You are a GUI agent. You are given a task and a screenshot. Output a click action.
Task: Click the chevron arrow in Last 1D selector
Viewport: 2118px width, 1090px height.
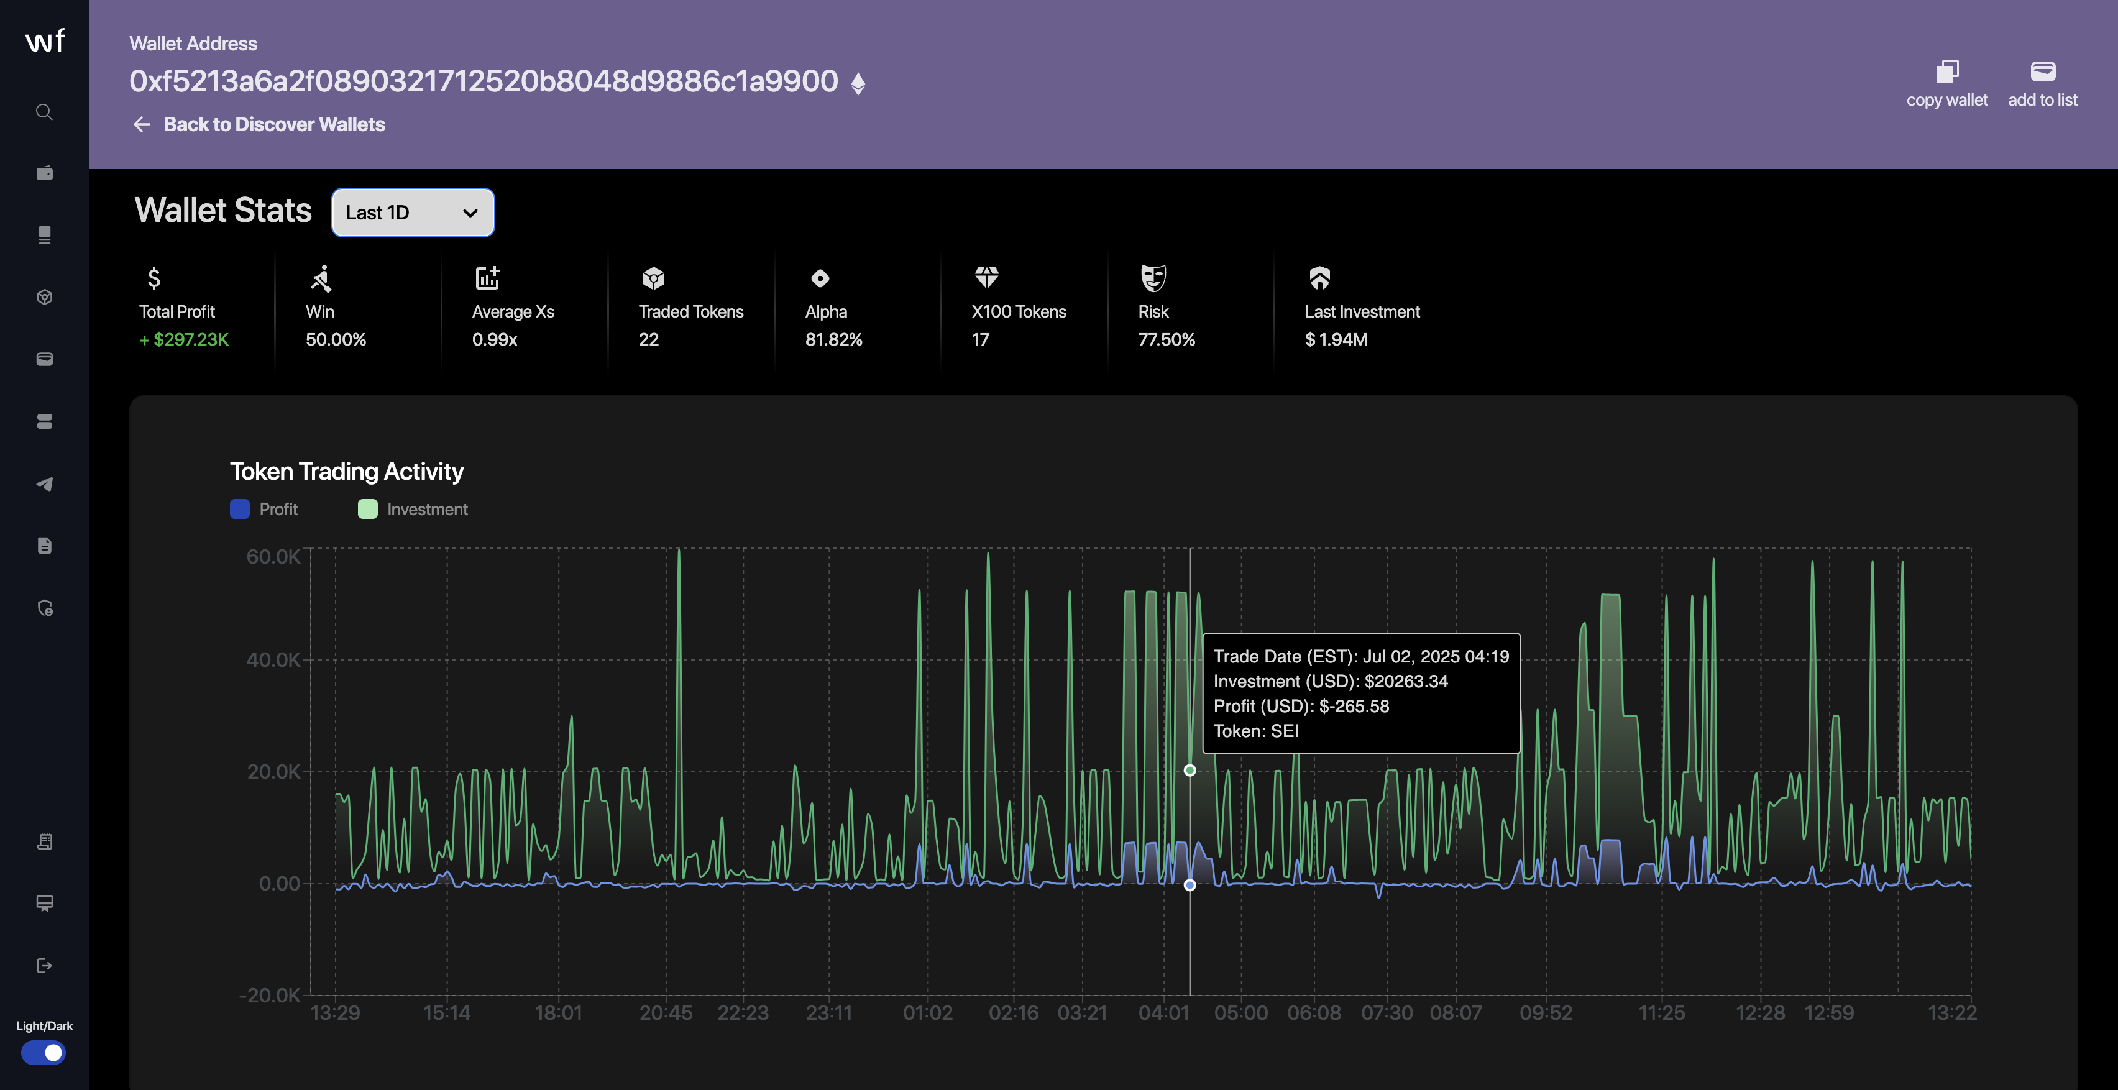tap(469, 214)
